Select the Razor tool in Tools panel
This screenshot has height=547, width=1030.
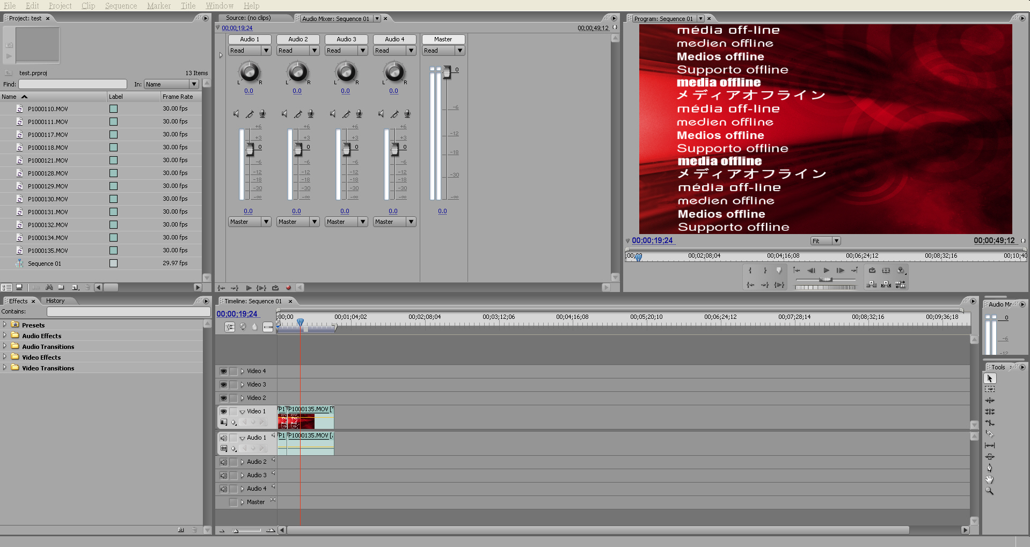990,434
